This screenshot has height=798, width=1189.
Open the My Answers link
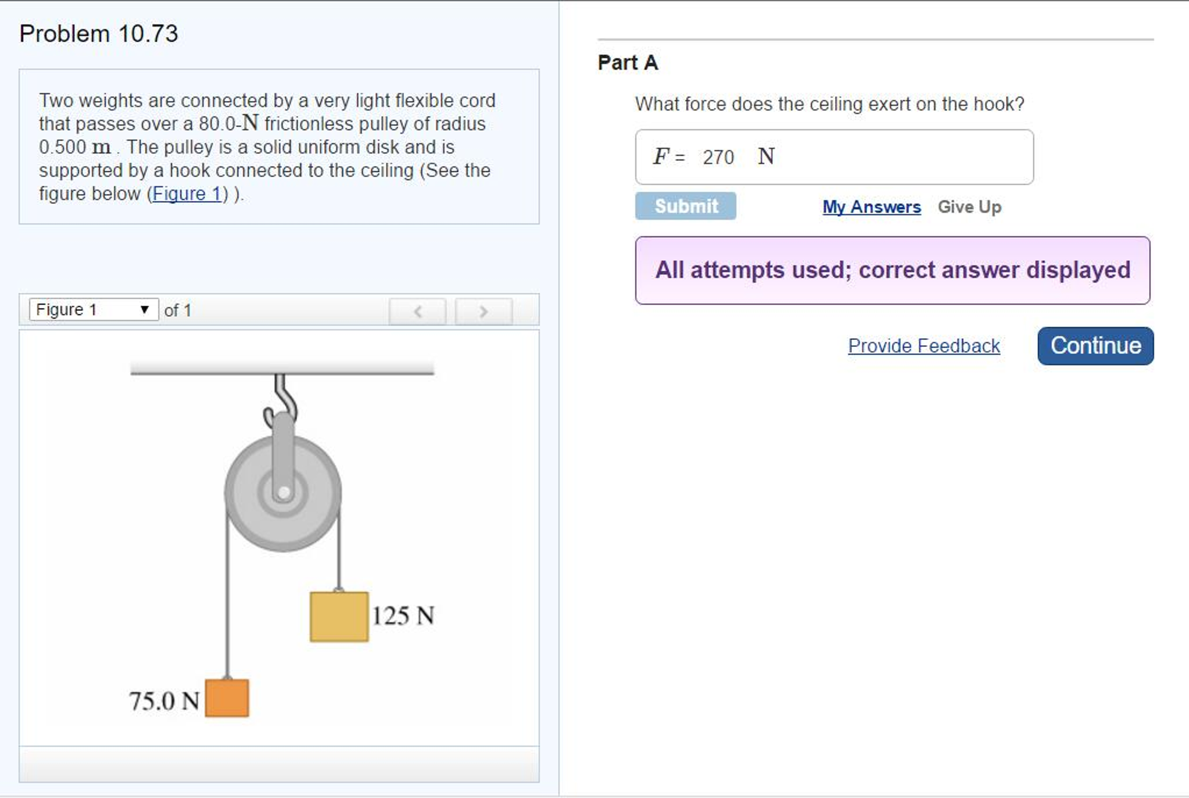point(871,207)
